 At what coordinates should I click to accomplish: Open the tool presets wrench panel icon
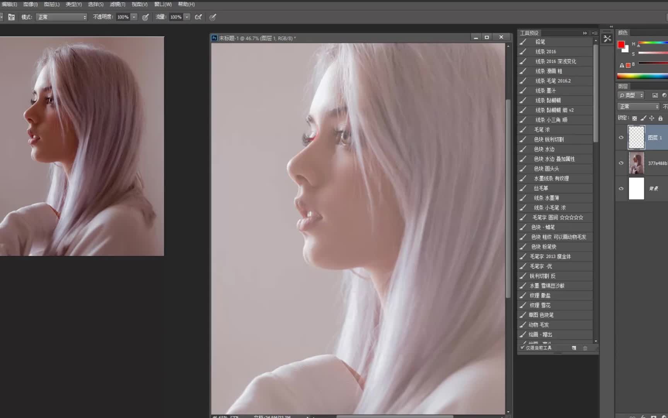(x=607, y=39)
